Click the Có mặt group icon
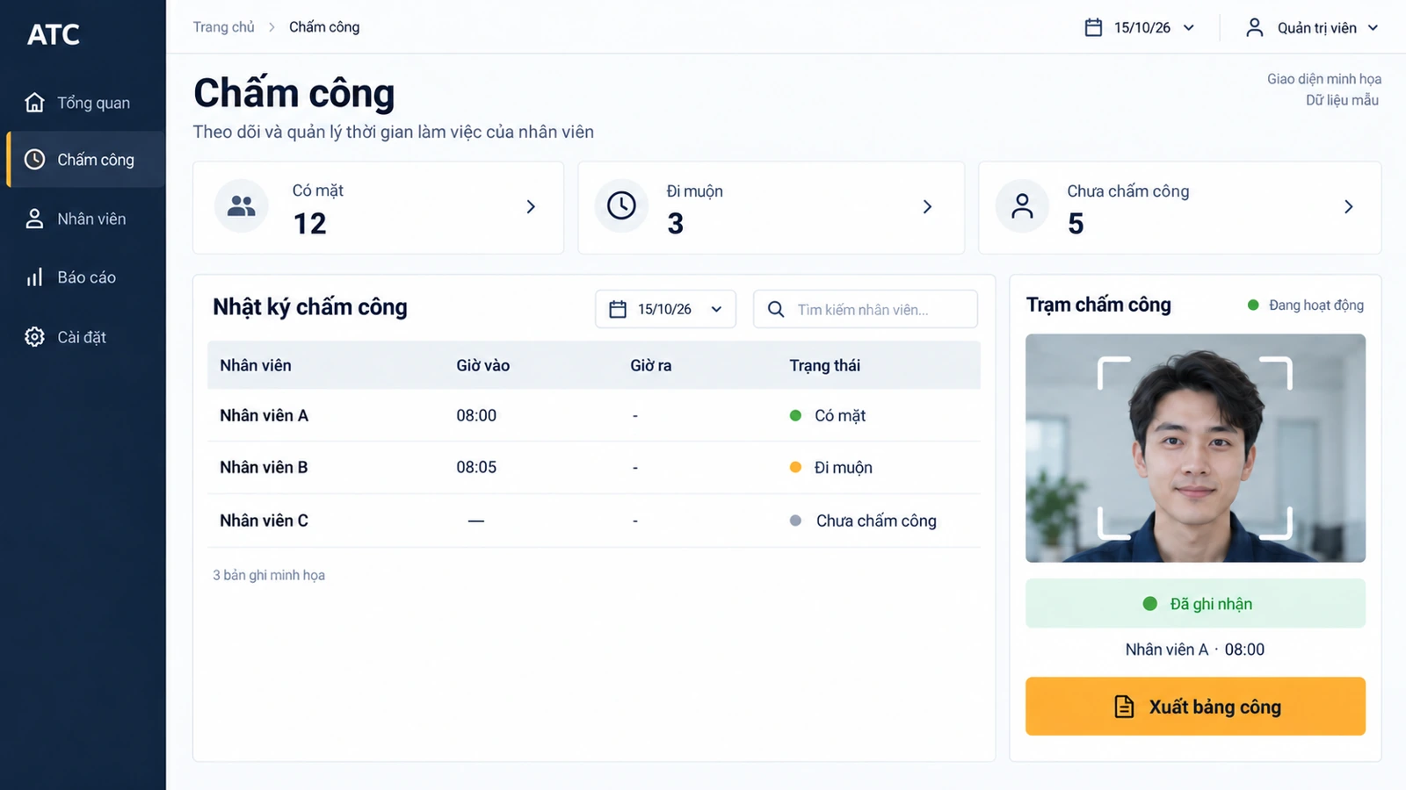The width and height of the screenshot is (1406, 790). pyautogui.click(x=242, y=206)
